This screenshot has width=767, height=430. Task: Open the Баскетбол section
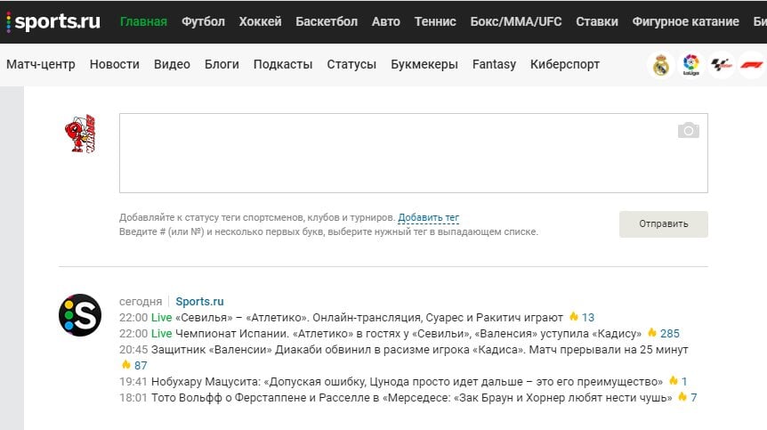327,21
